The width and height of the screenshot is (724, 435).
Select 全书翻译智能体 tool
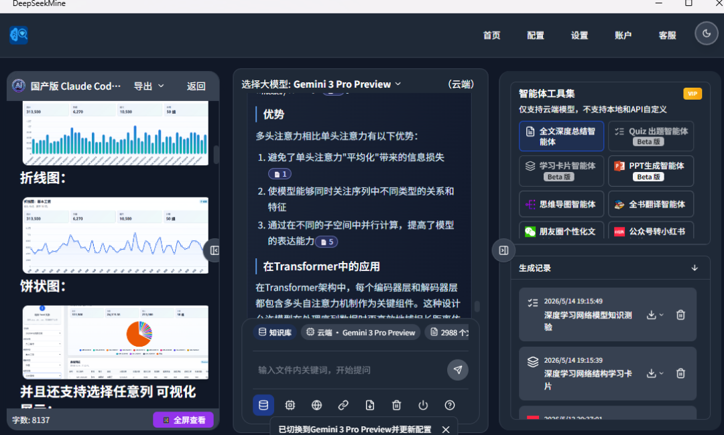point(650,204)
